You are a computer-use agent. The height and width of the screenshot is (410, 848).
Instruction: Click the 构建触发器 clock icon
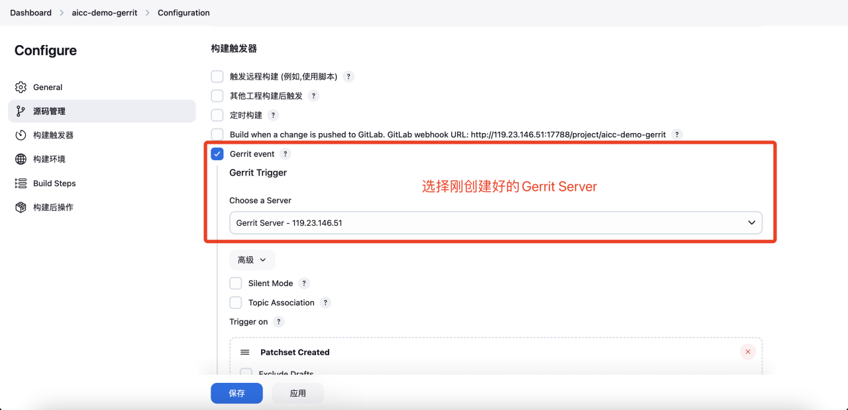21,135
